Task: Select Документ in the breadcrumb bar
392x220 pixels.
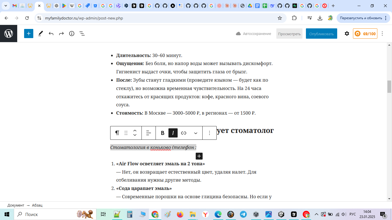Action: point(16,205)
